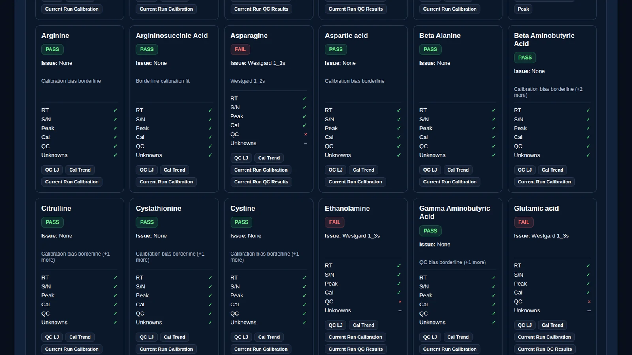The width and height of the screenshot is (632, 355).
Task: Open Cal Trend for Beta Aminobutyric Acid
Action: (553, 170)
